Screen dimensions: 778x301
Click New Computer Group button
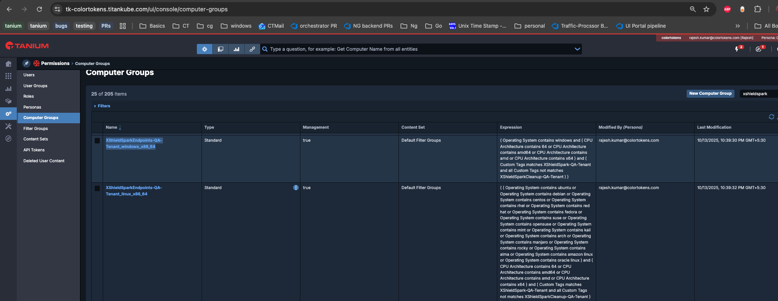711,93
